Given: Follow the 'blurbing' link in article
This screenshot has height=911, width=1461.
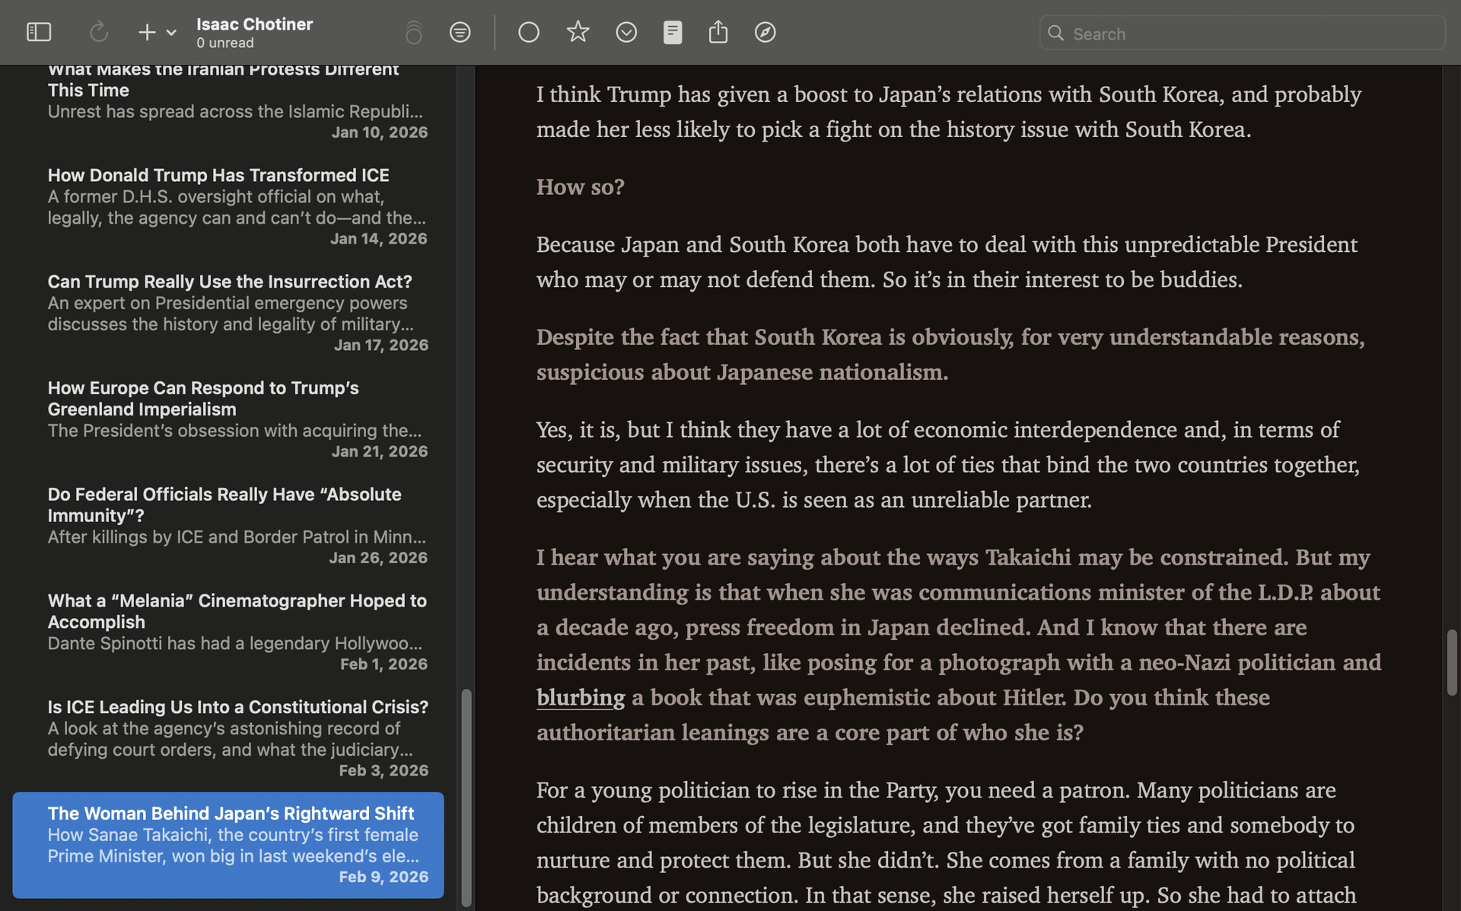Looking at the screenshot, I should (x=580, y=697).
